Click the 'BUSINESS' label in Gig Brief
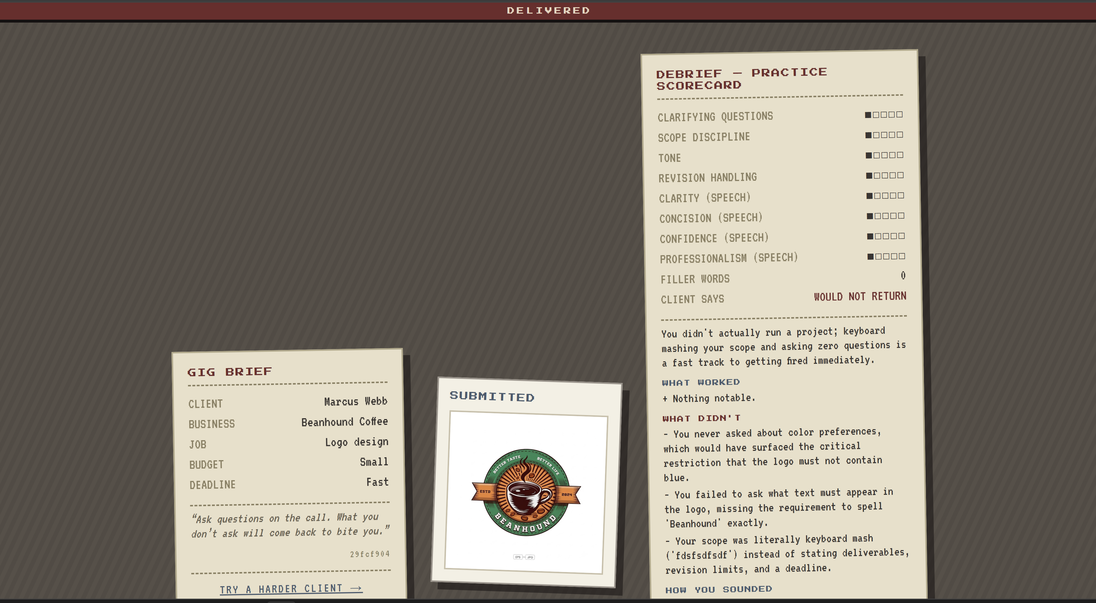This screenshot has width=1096, height=603. click(212, 424)
